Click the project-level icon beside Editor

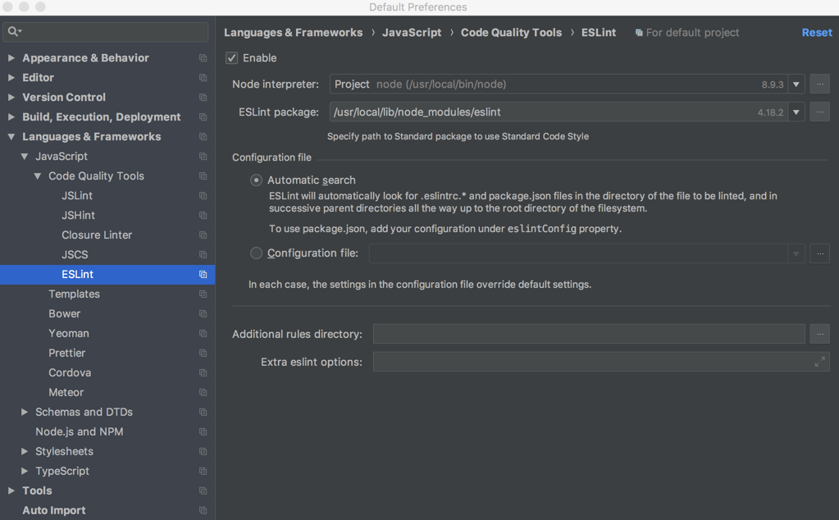[x=203, y=78]
